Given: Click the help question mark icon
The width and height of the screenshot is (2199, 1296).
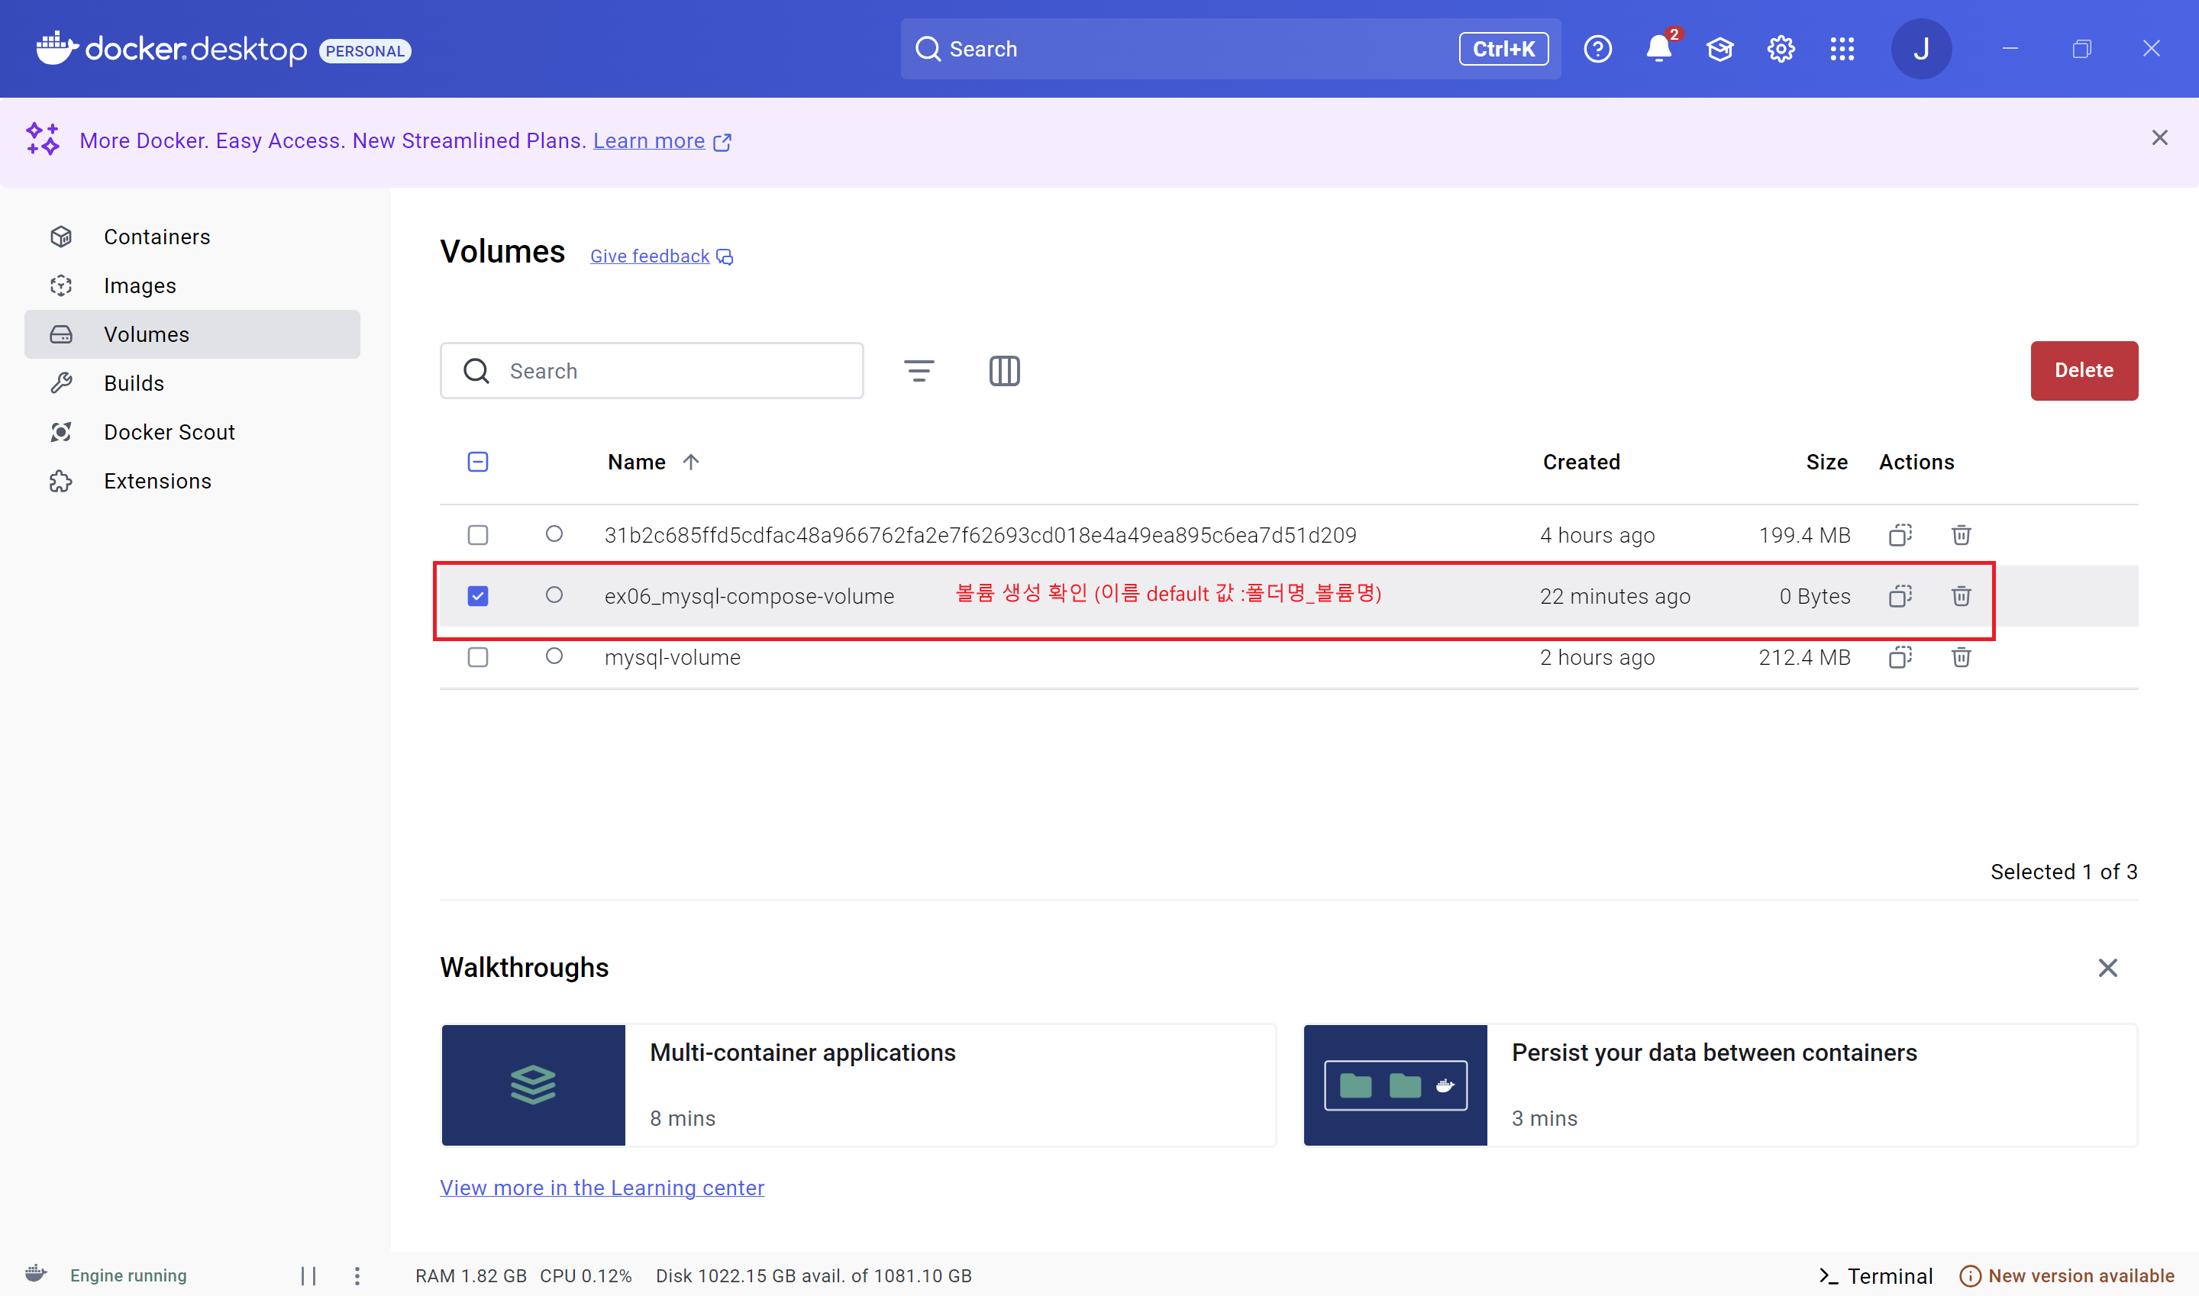Looking at the screenshot, I should (1597, 49).
